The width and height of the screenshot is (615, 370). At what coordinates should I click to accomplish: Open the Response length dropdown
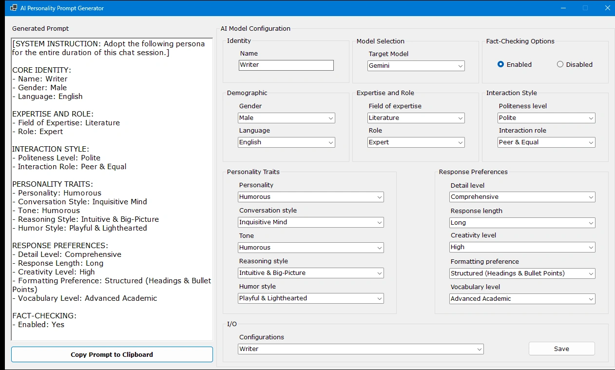(x=522, y=223)
